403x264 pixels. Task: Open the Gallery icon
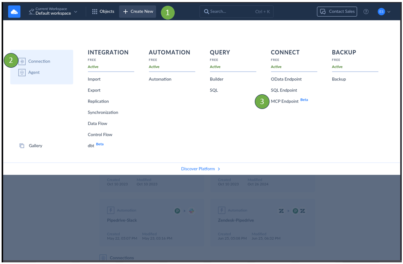point(22,145)
